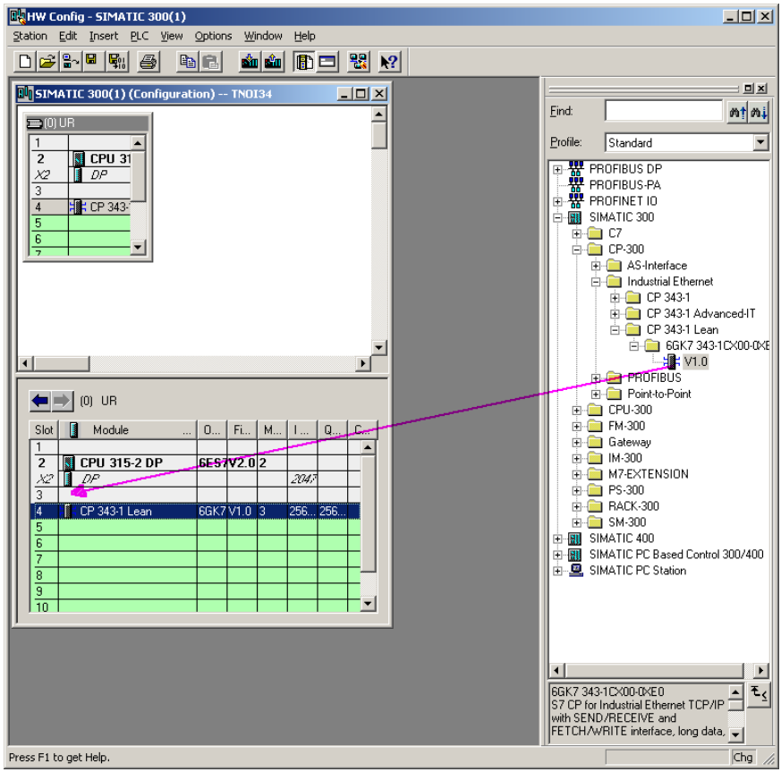Maximize the SIMATIC 300(1) Configuration window
This screenshot has width=781, height=772.
click(x=361, y=94)
